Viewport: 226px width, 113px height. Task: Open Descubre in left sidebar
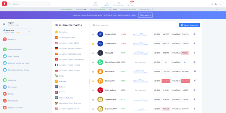tap(9, 39)
